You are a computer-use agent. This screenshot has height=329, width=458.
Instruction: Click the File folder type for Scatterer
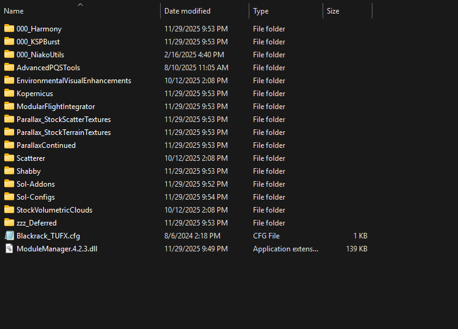[x=269, y=158]
